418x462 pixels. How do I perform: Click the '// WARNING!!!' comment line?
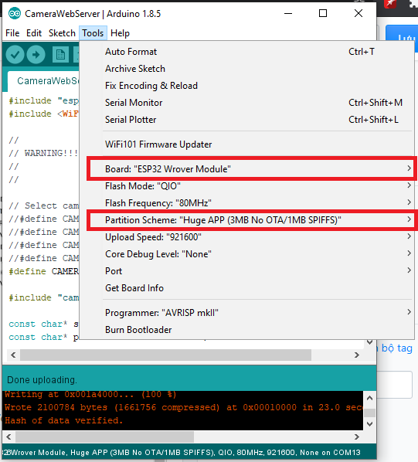(43, 153)
